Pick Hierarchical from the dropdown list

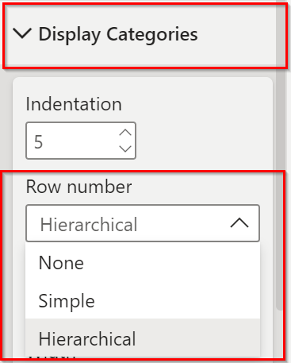(x=143, y=338)
